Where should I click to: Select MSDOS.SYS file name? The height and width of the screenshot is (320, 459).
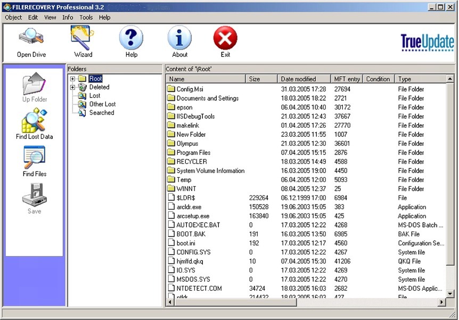point(193,280)
